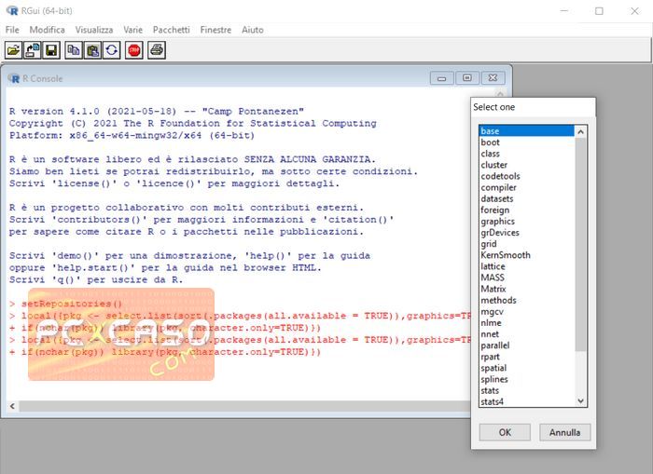This screenshot has height=474, width=653.
Task: Open the Visualizza menu
Action: tap(94, 30)
